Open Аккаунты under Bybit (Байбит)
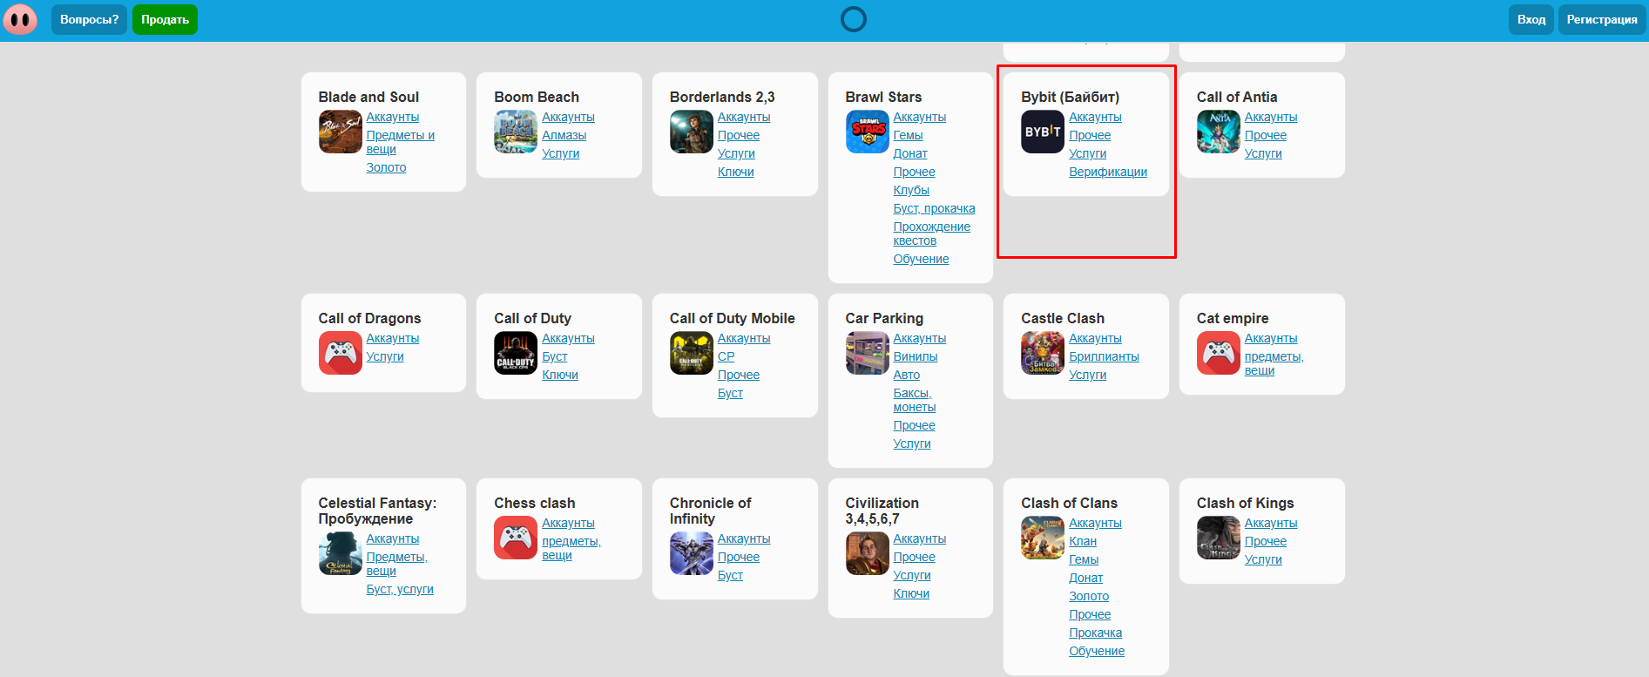Image resolution: width=1649 pixels, height=677 pixels. [1095, 117]
